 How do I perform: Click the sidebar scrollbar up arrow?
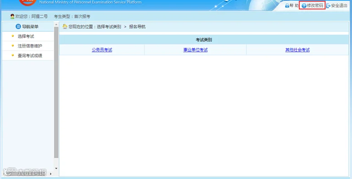click(56, 24)
